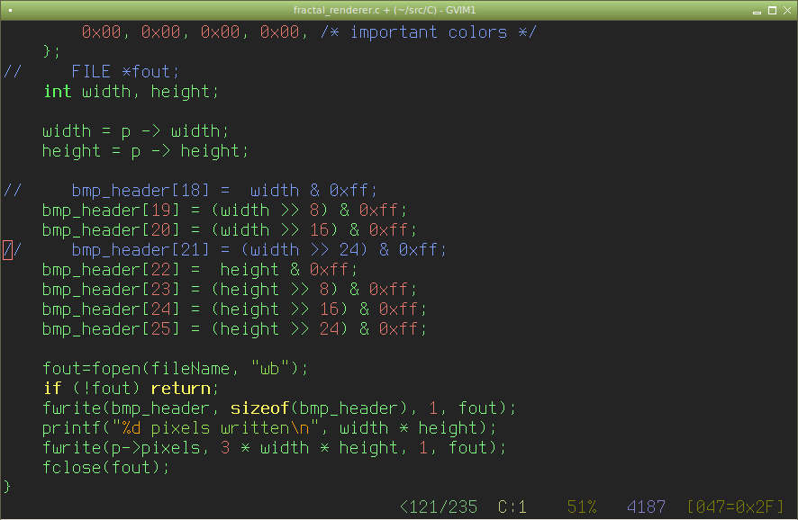Click the 'if' keyword before (!fout)

(x=52, y=389)
